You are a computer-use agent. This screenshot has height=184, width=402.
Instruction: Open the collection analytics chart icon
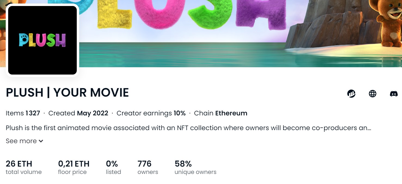(x=351, y=94)
